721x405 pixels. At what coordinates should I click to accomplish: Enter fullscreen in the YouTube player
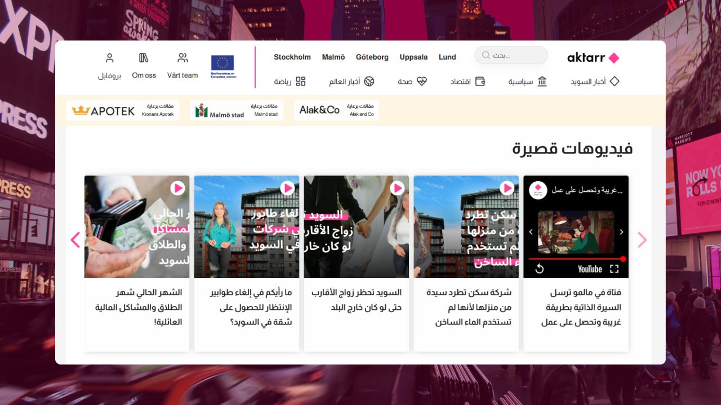click(x=615, y=269)
